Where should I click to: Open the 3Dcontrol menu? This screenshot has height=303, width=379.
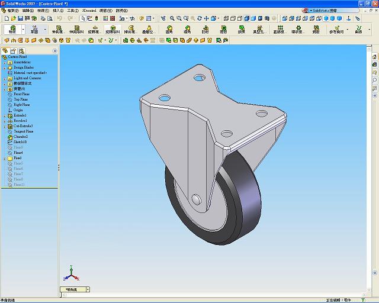[89, 11]
